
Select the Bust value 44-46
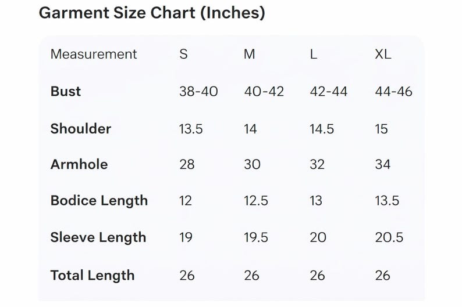(x=393, y=91)
